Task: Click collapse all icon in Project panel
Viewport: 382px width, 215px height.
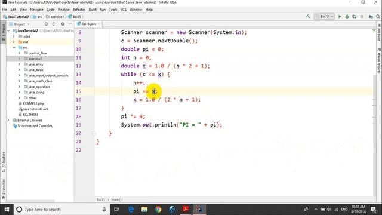Action: (54, 24)
